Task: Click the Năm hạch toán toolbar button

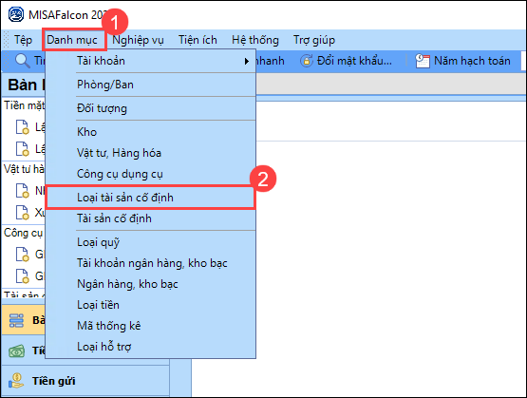Action: click(x=462, y=61)
